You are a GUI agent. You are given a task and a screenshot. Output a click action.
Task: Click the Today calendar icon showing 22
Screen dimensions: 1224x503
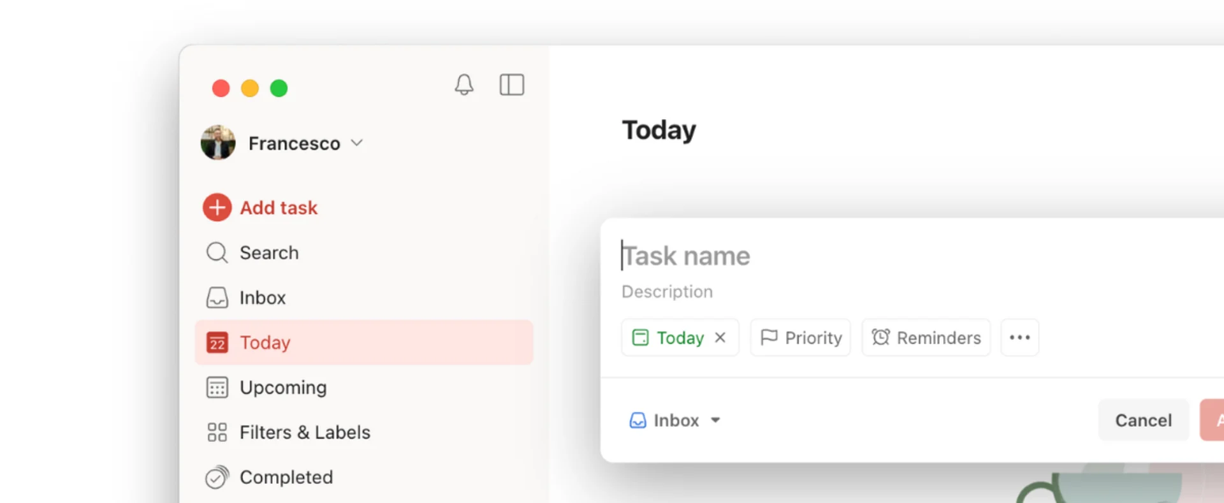pyautogui.click(x=217, y=342)
